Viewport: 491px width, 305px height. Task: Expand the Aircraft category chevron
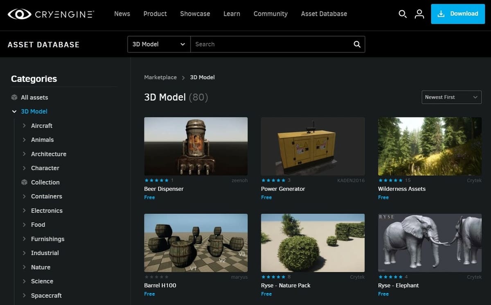[x=24, y=126]
